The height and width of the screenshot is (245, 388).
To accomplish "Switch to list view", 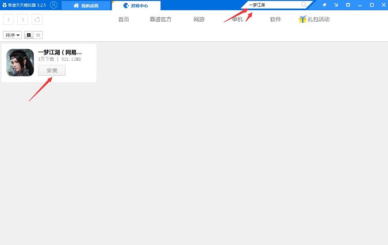I will point(38,35).
